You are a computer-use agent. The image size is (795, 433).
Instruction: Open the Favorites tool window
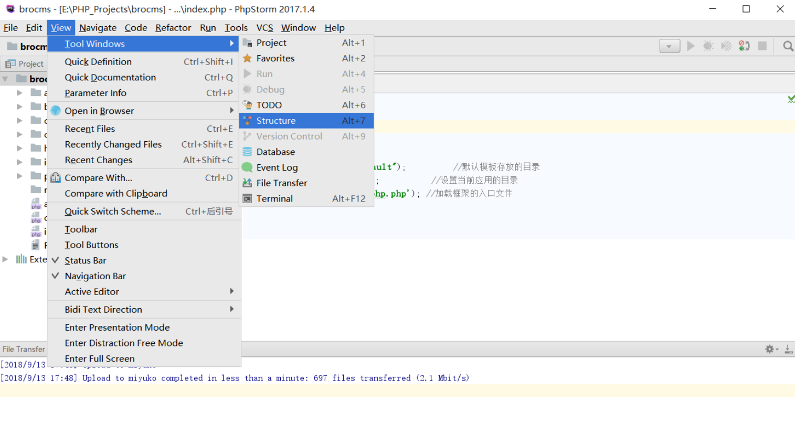306,58
